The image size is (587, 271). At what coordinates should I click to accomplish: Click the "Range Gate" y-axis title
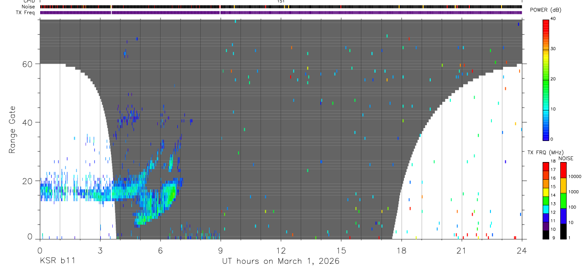pyautogui.click(x=11, y=130)
